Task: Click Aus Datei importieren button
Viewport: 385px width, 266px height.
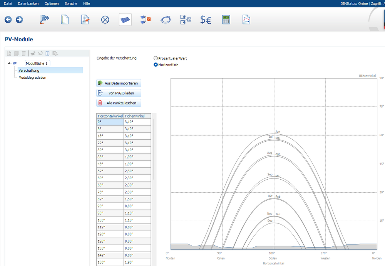Action: 119,83
